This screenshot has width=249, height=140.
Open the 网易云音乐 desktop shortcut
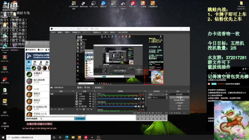[x=133, y=4]
